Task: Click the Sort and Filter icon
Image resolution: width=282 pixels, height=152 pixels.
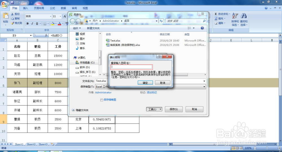Action: tap(235, 16)
